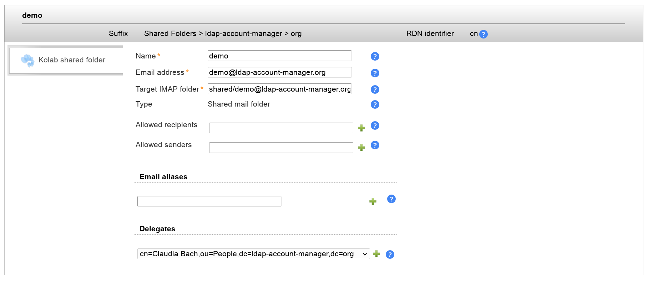Add another Allowed recipients entry

tap(361, 128)
